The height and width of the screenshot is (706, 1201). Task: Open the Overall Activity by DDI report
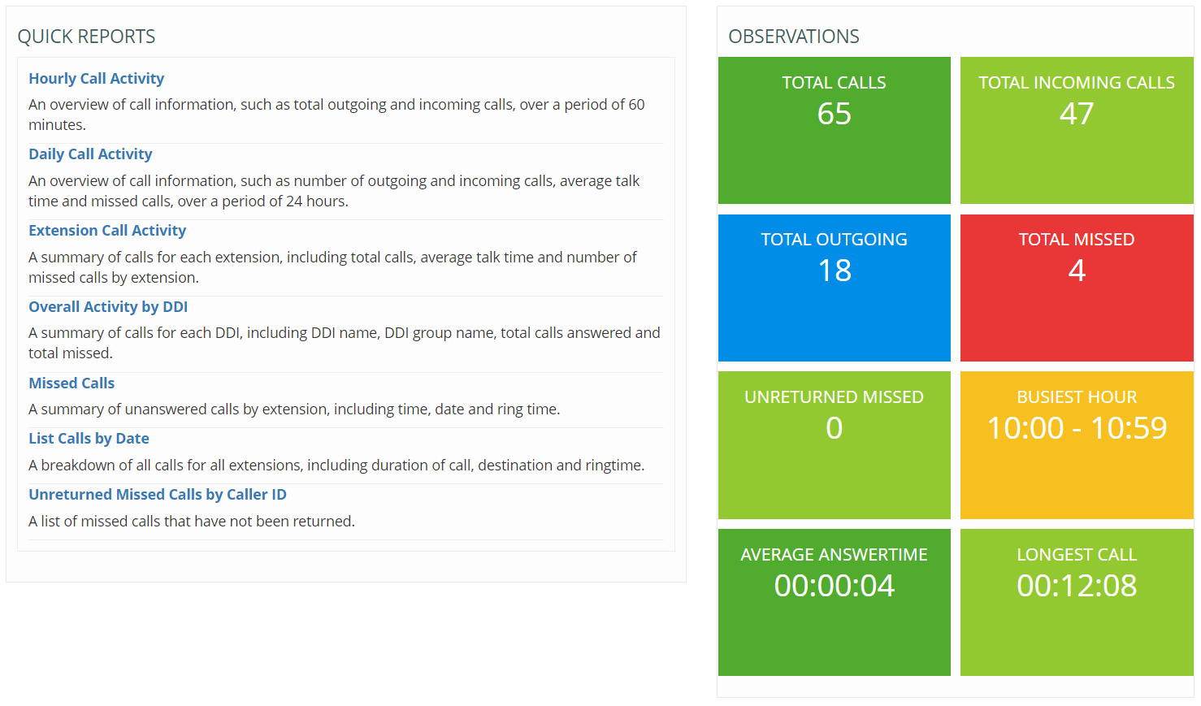pos(107,306)
